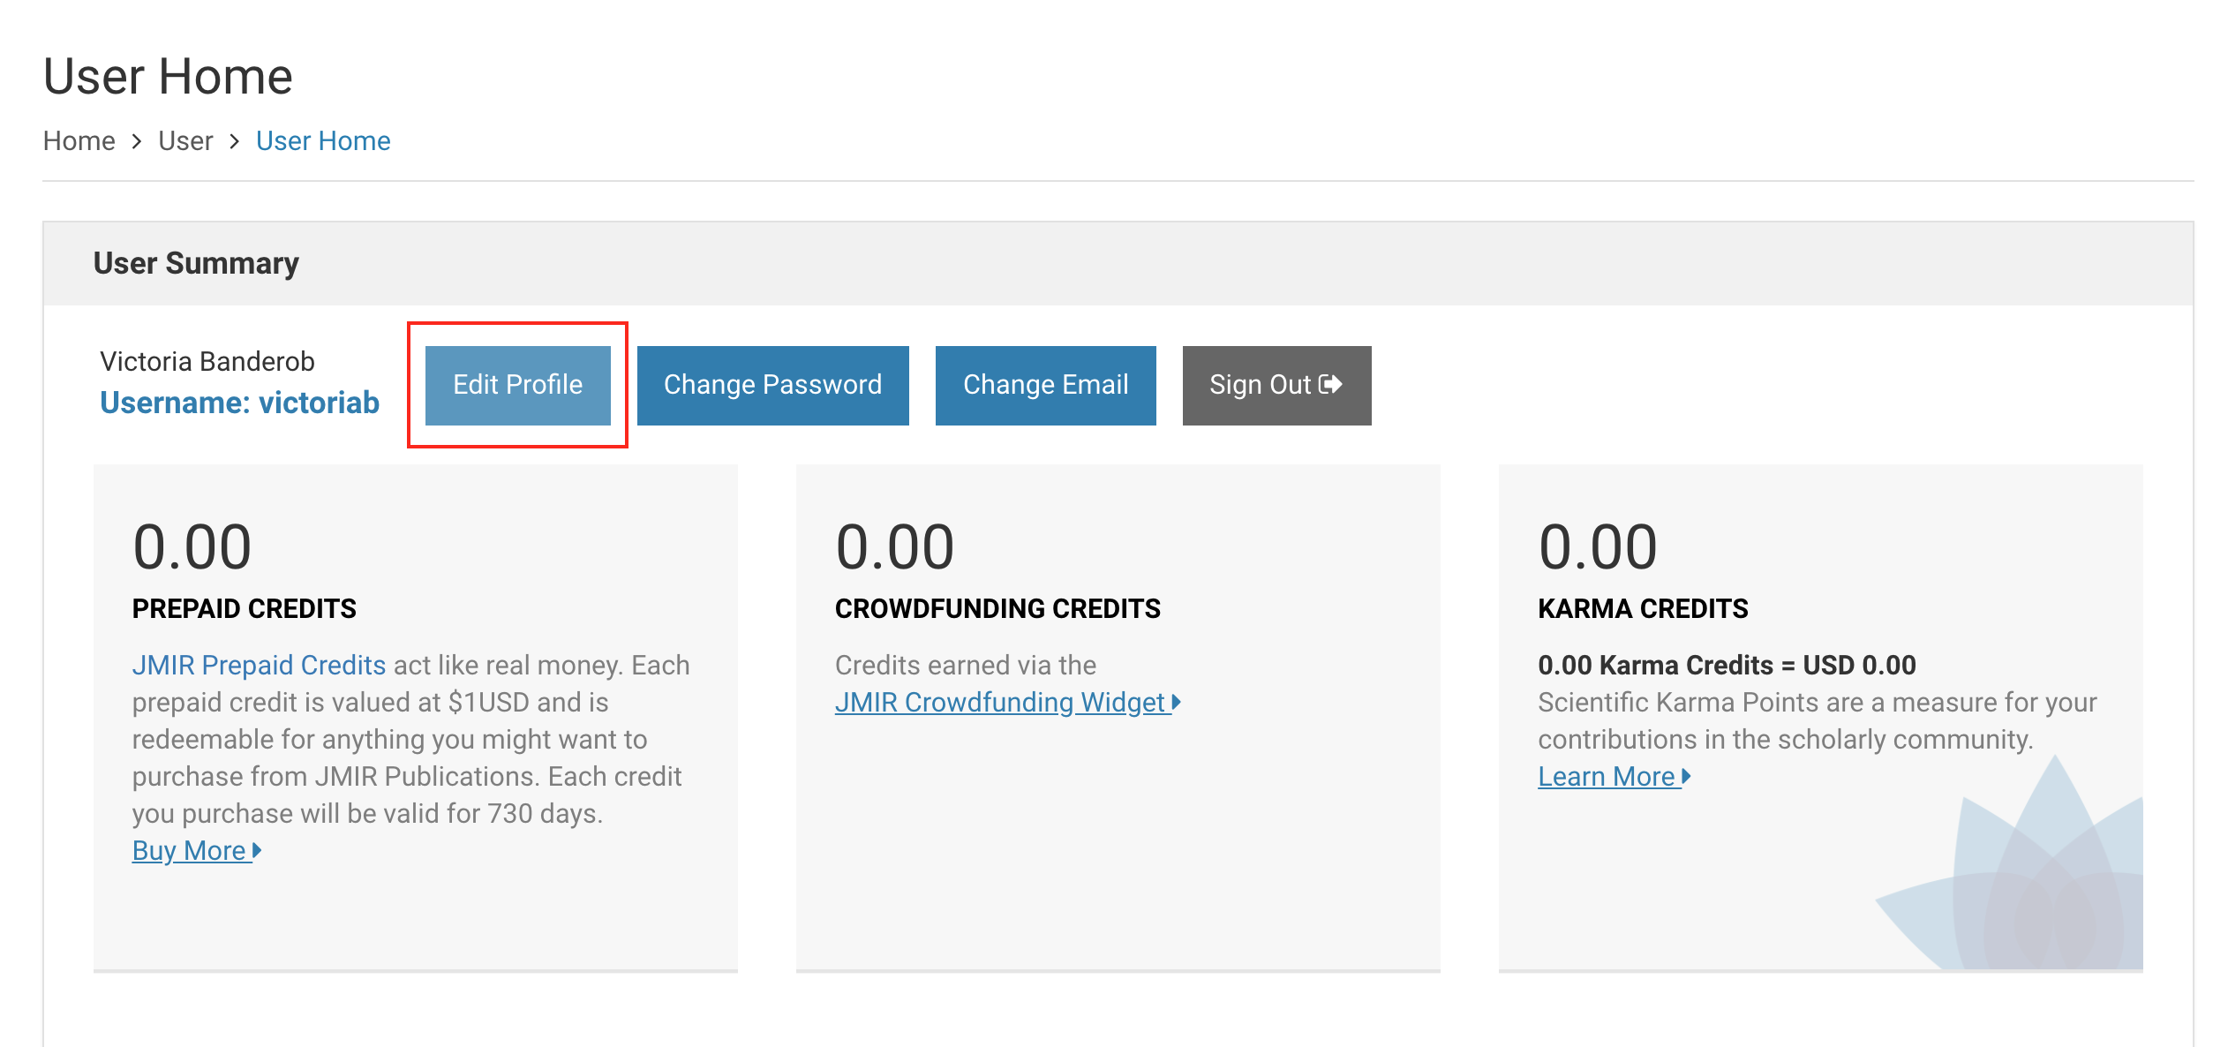
Task: Click the Edit Profile button
Action: pyautogui.click(x=517, y=385)
